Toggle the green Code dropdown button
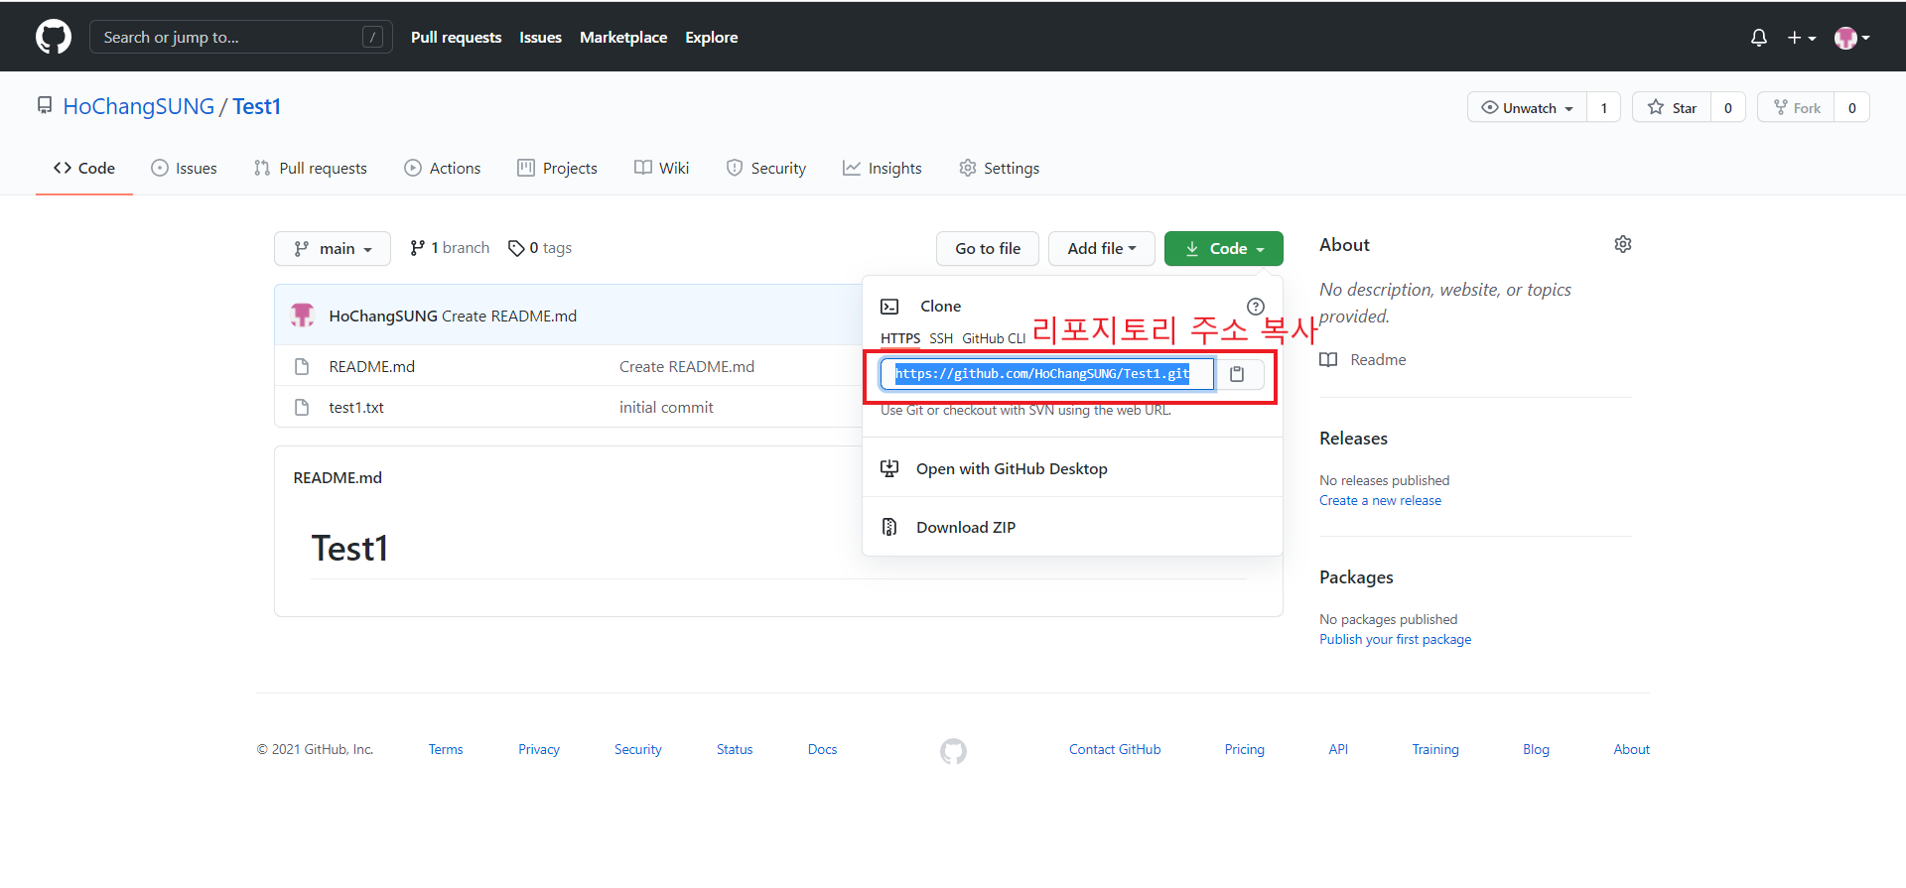 (1224, 248)
